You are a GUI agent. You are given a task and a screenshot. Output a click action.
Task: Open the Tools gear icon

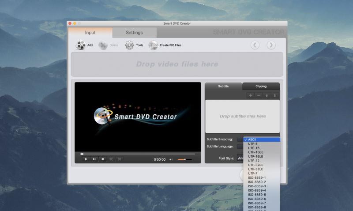tap(129, 45)
